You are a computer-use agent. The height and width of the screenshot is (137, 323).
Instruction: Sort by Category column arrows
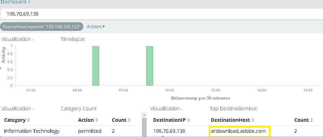(x=28, y=120)
